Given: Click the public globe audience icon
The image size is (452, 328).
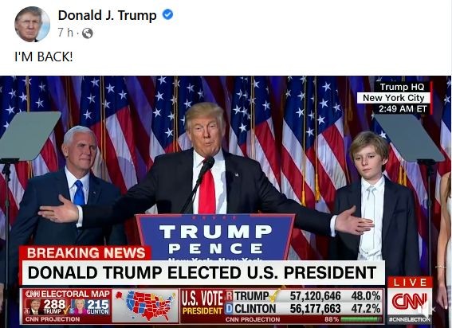Looking at the screenshot, I should coord(88,33).
